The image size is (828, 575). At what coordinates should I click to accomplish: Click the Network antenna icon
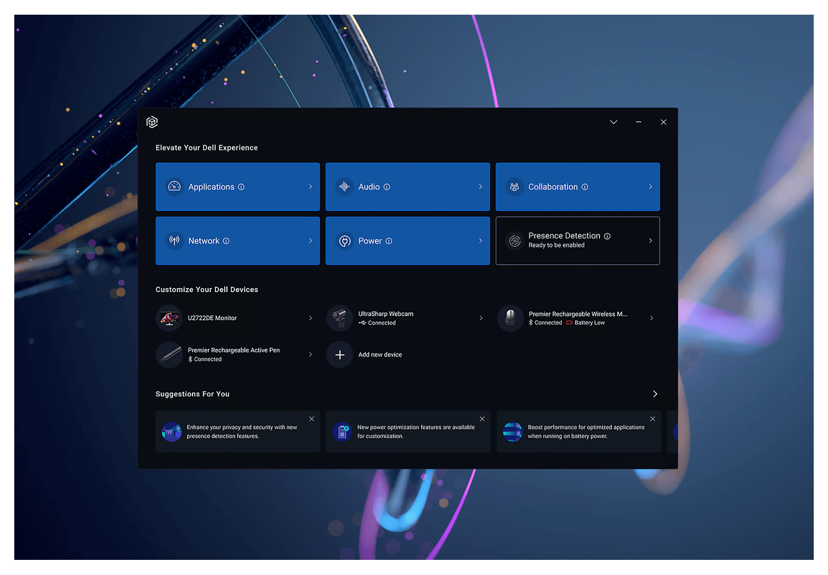click(x=174, y=241)
